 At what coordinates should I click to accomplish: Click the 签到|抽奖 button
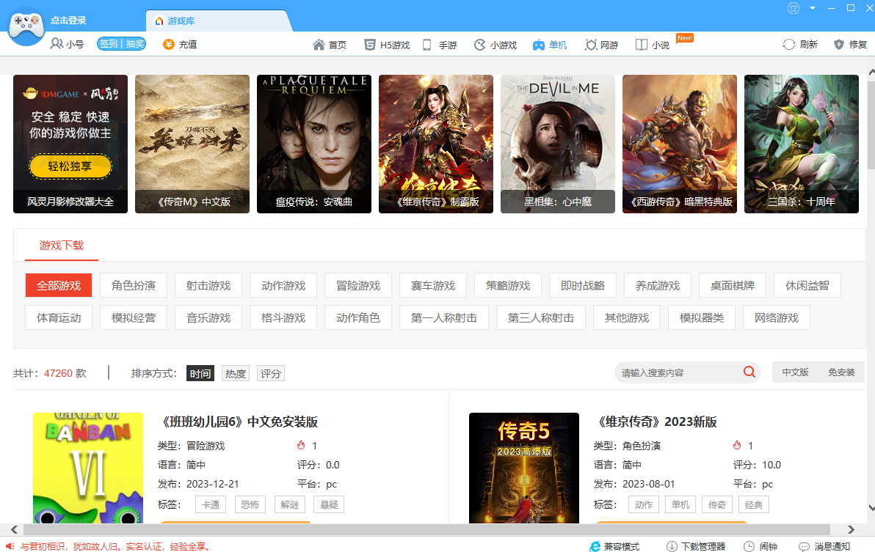pos(121,43)
